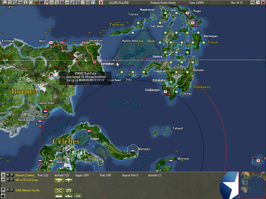Click the 'Hex: 39 67' readout

click(x=237, y=3)
